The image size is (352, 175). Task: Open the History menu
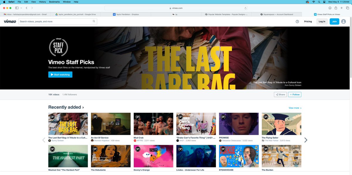tap(43, 2)
